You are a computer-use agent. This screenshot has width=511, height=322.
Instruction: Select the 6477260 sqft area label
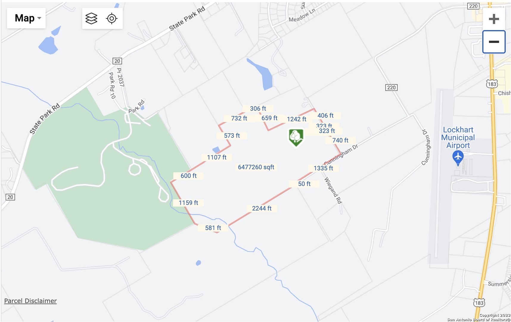(x=256, y=167)
